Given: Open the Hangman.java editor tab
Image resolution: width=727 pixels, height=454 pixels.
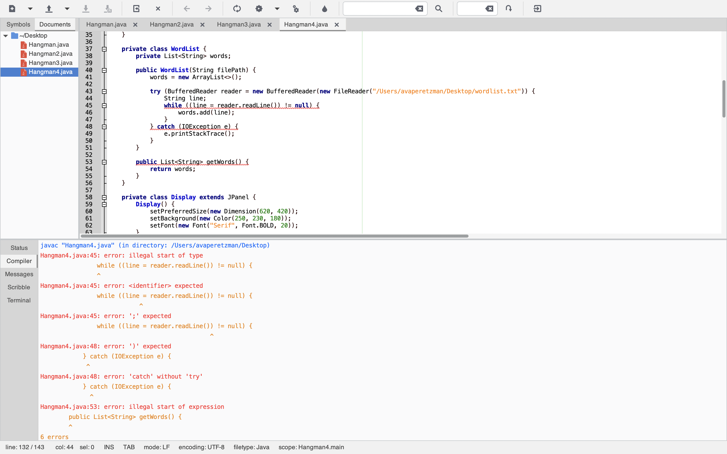Looking at the screenshot, I should tap(106, 24).
